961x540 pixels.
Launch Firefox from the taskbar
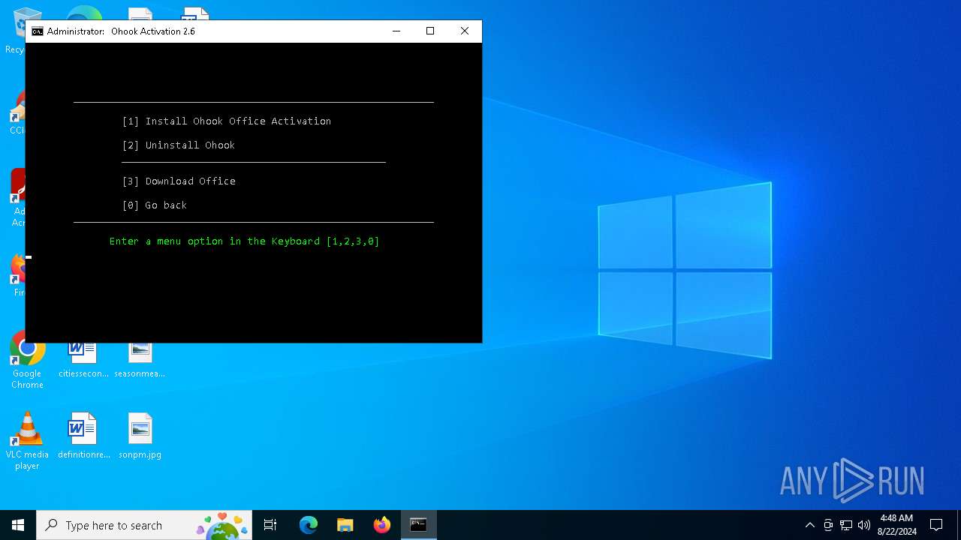click(x=382, y=525)
